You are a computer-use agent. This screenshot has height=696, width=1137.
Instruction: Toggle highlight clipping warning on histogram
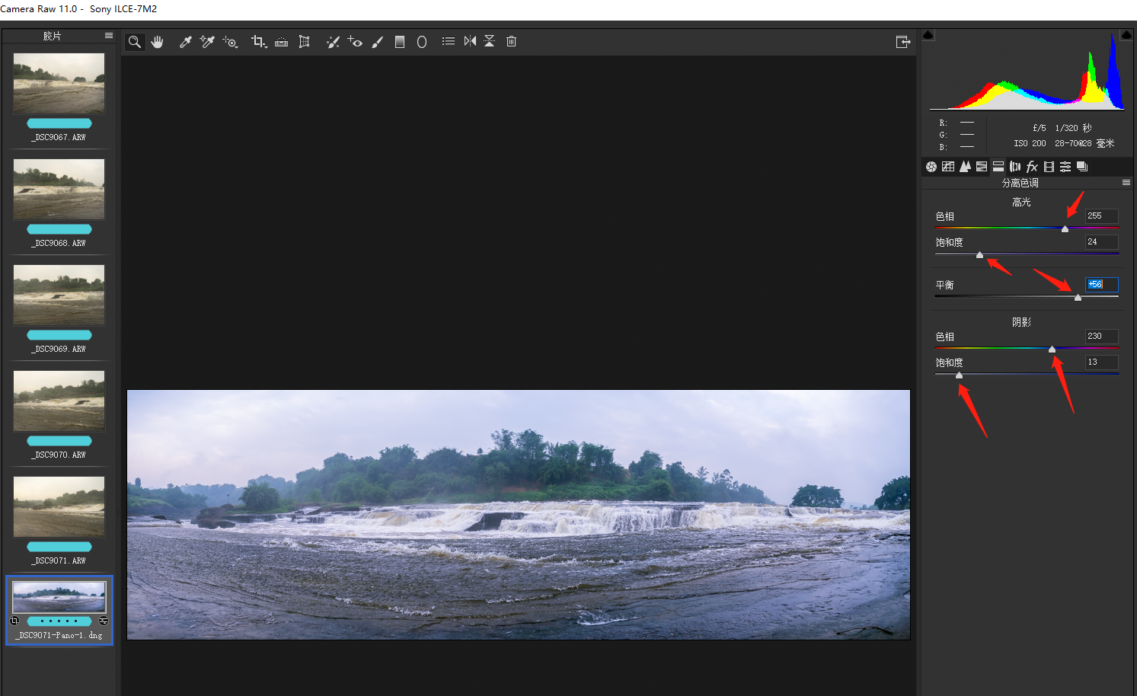coord(1126,35)
